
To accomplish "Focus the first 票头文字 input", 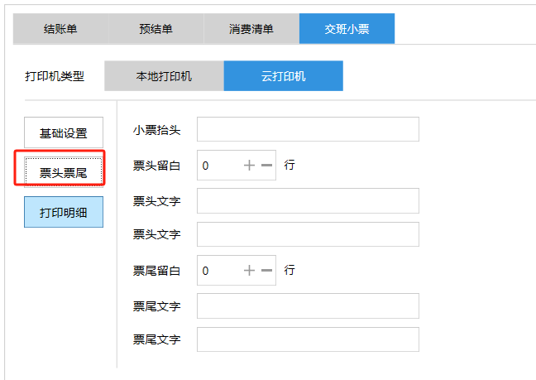I will point(308,201).
